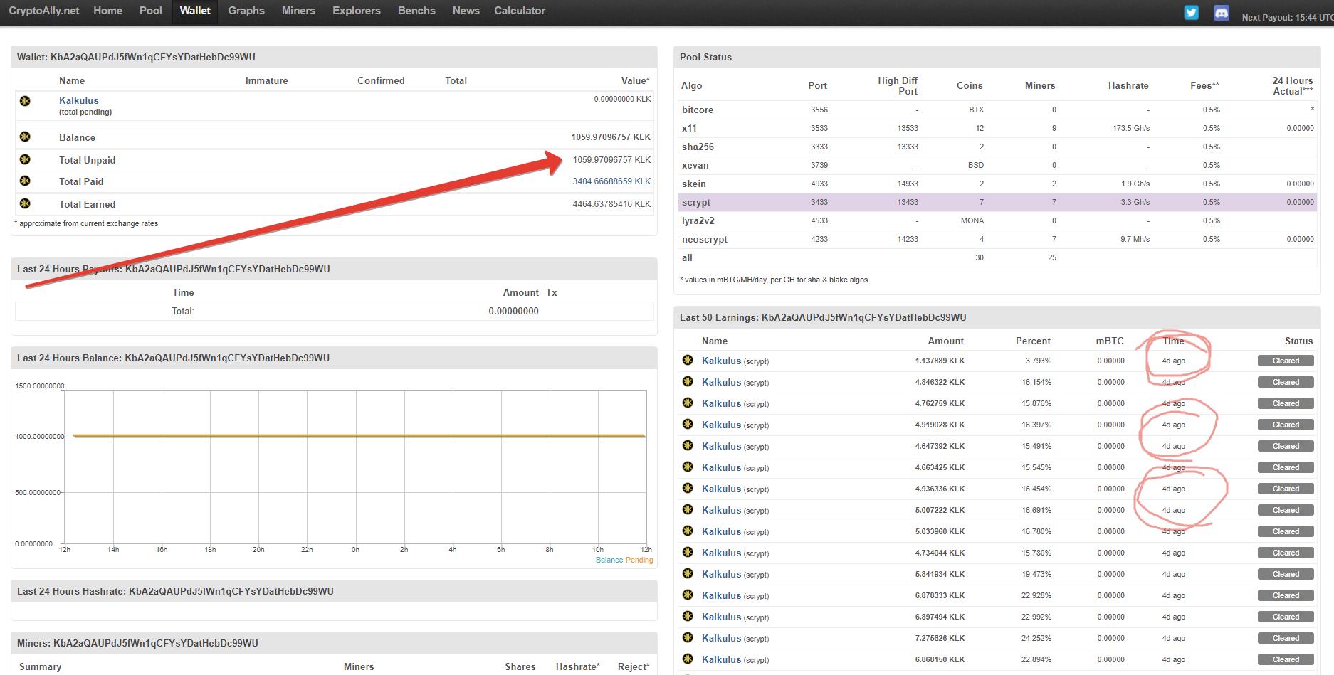Click the balance line in the 24 hours chart
The width and height of the screenshot is (1334, 675).
[359, 435]
